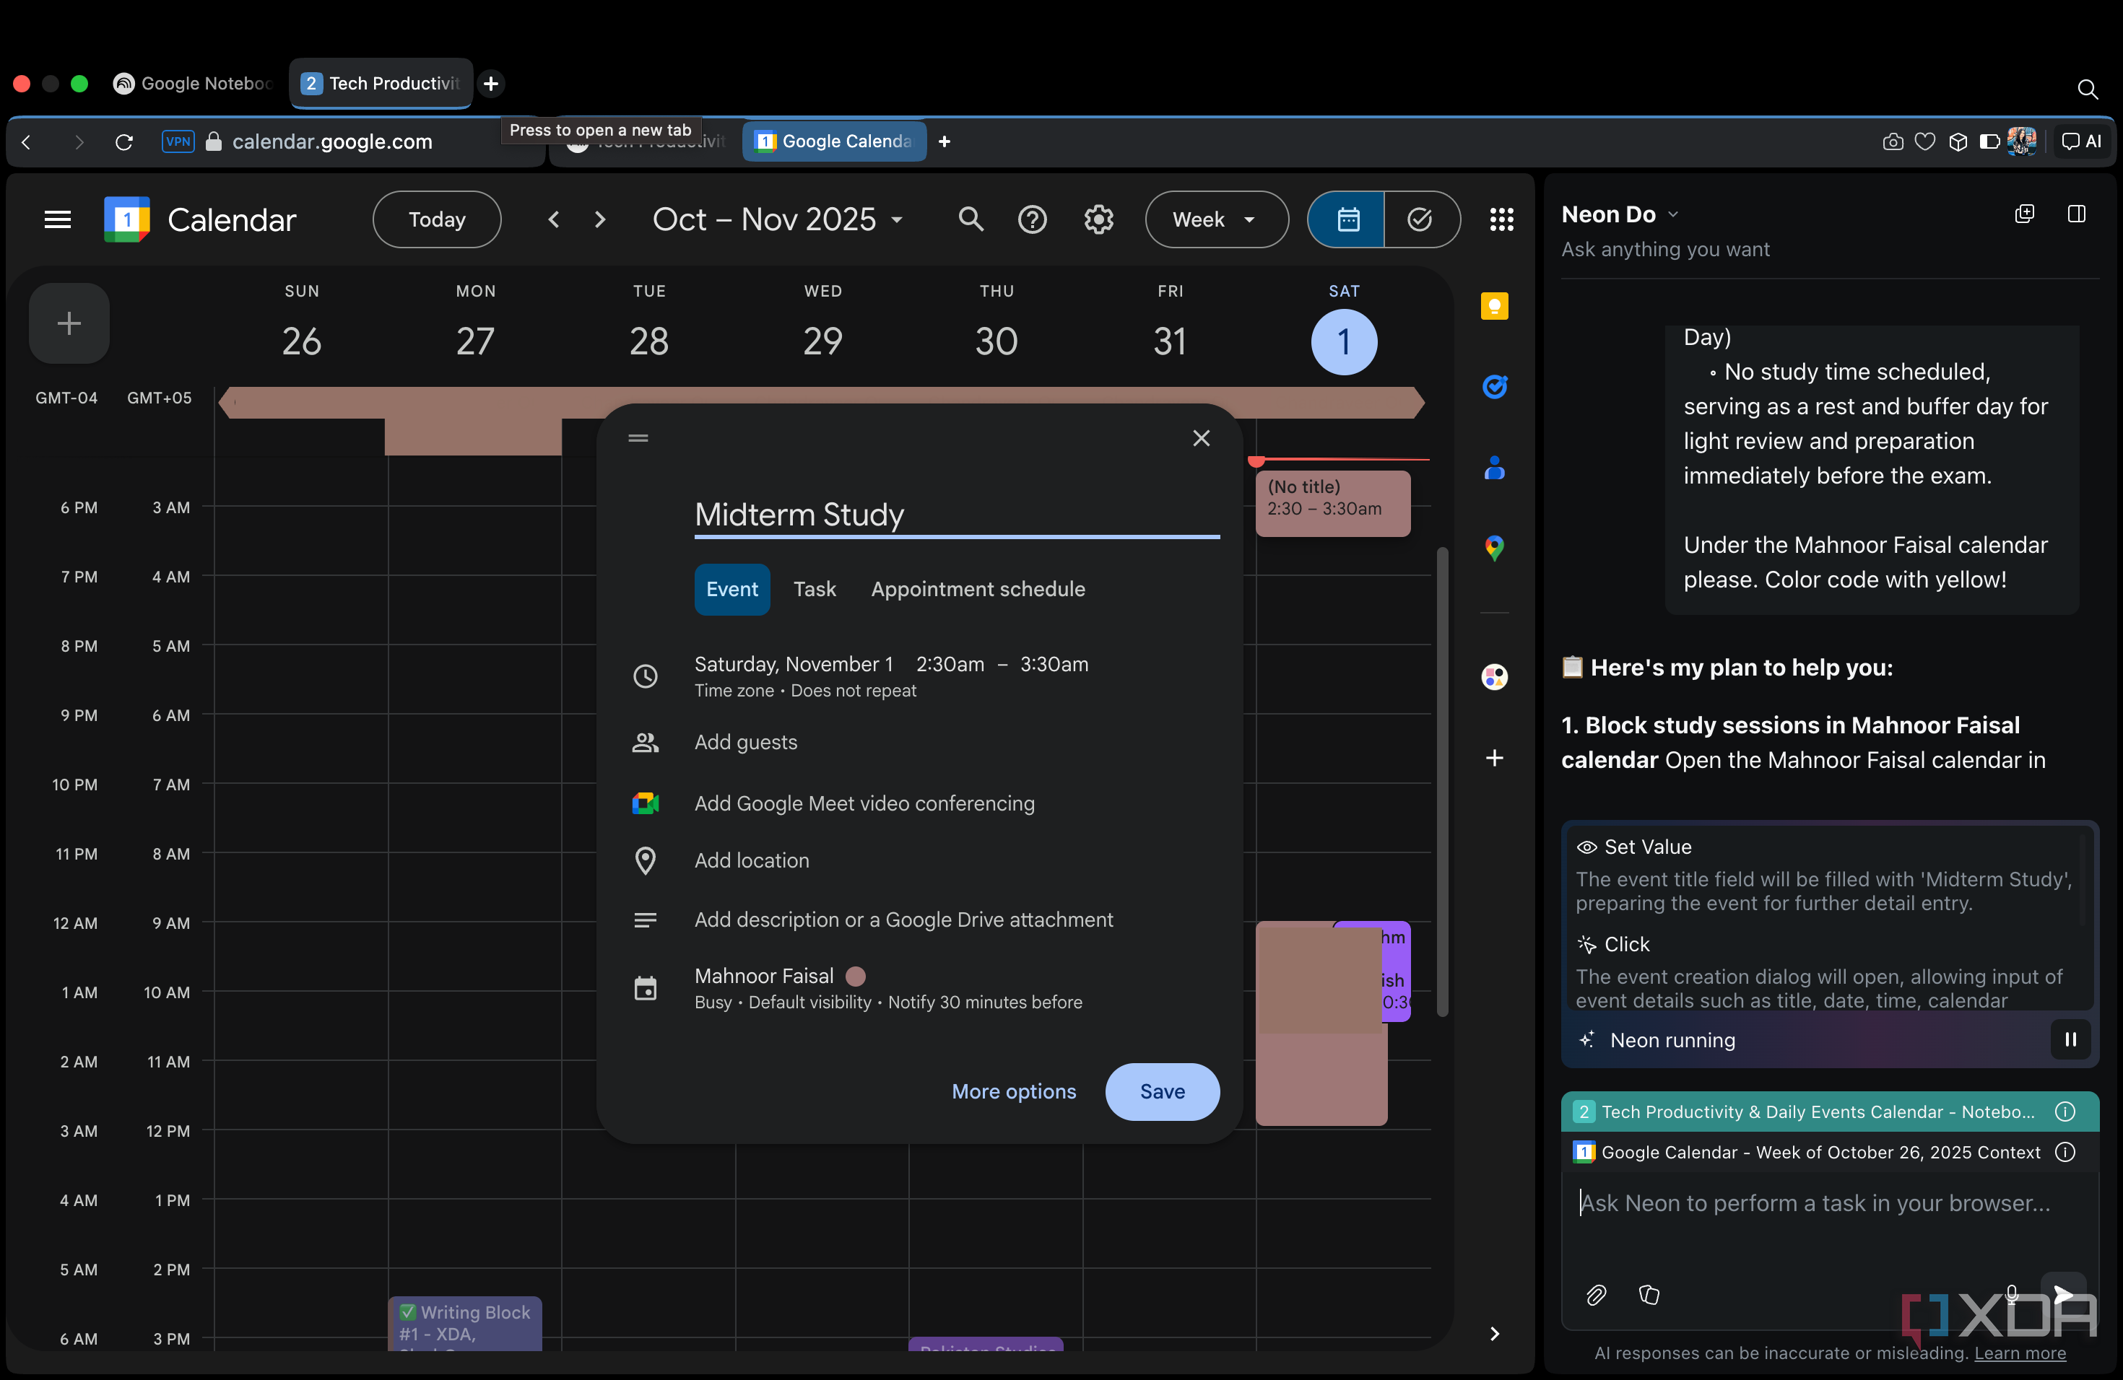Viewport: 2123px width, 1380px height.
Task: Open More options for the event
Action: (x=1013, y=1091)
